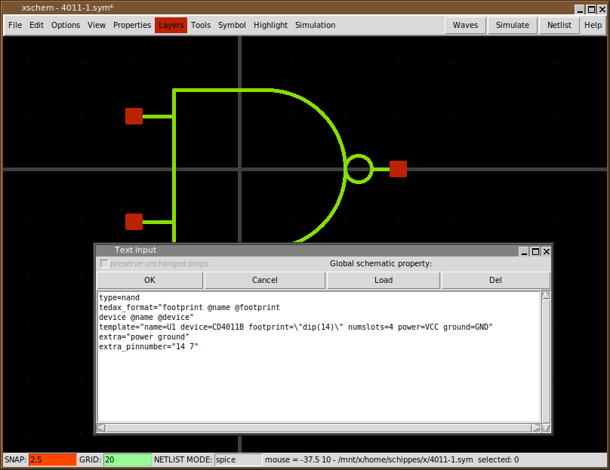610x470 pixels.
Task: Open the File menu
Action: point(15,25)
